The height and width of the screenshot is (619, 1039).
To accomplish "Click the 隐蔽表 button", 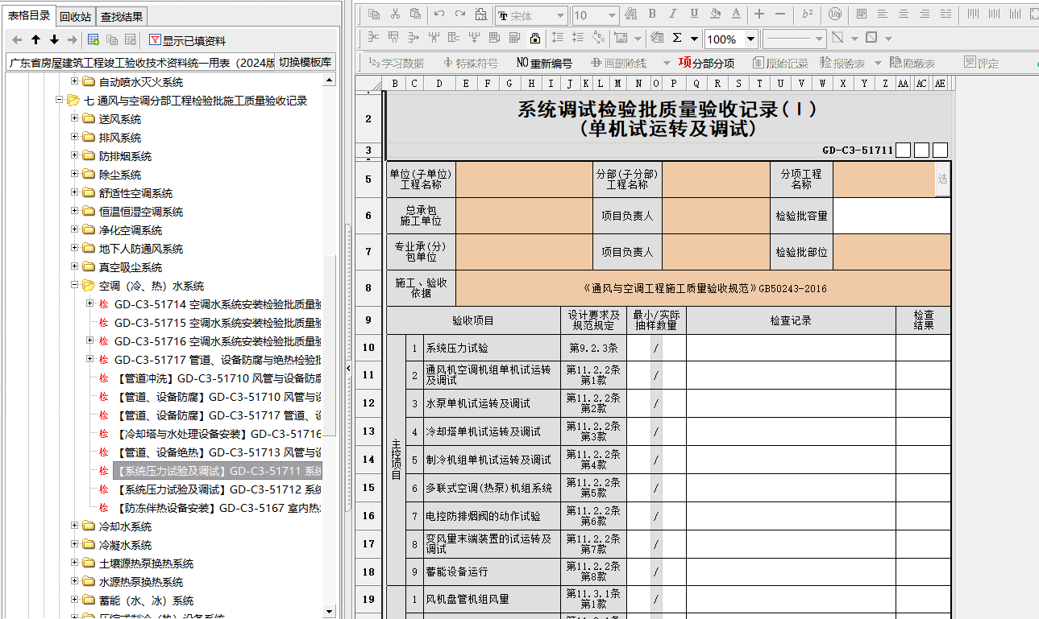I will [x=912, y=63].
